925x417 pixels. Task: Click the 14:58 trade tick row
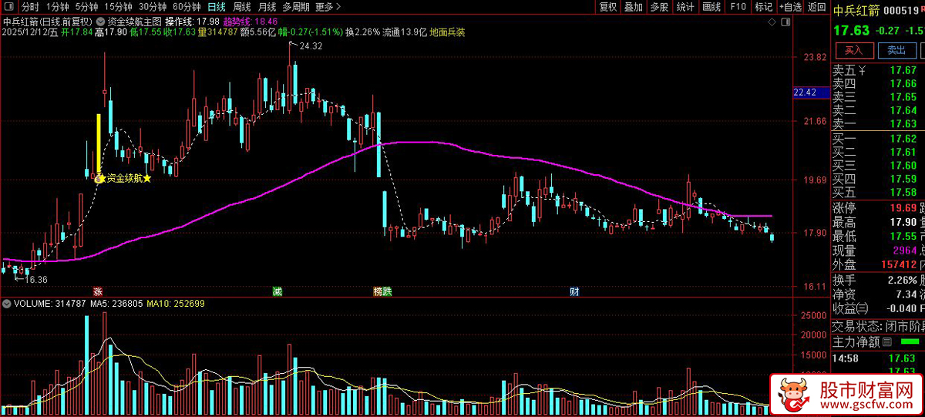(878, 359)
